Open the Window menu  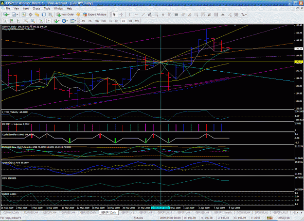[58, 9]
